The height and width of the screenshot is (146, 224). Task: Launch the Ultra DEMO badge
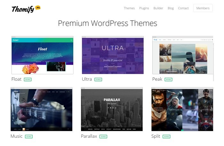[x=98, y=80]
